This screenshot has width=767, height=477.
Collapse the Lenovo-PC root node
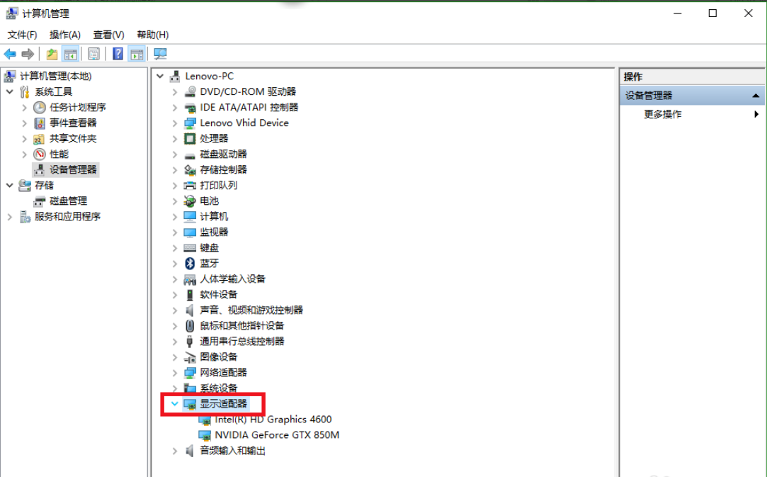tap(160, 76)
